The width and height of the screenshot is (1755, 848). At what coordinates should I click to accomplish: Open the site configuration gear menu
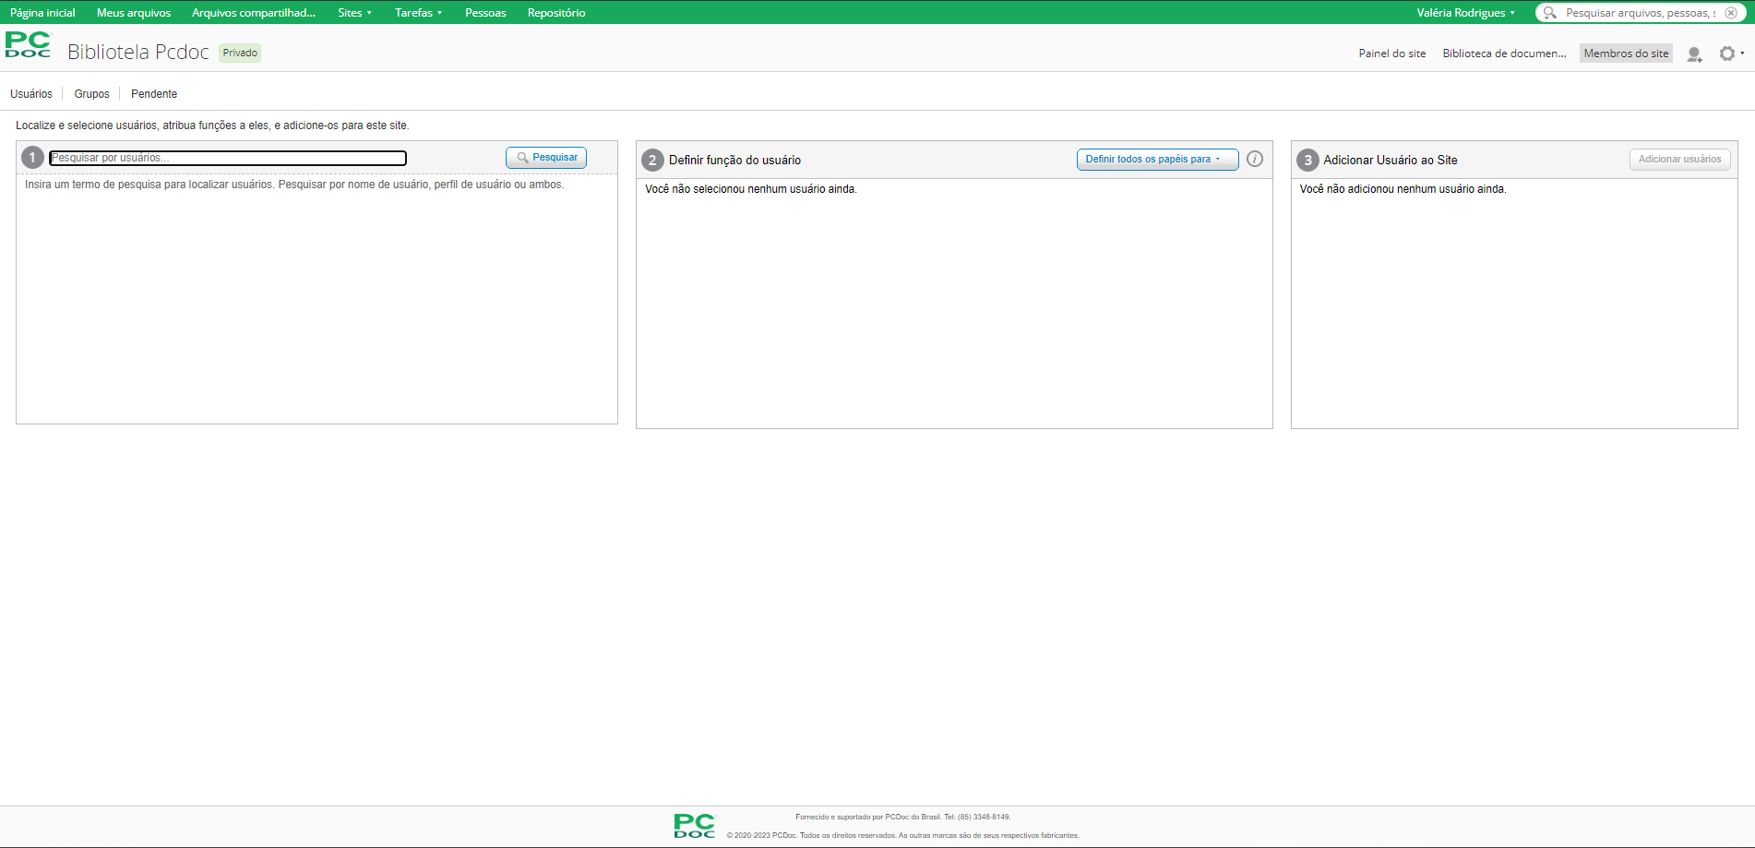(1731, 54)
